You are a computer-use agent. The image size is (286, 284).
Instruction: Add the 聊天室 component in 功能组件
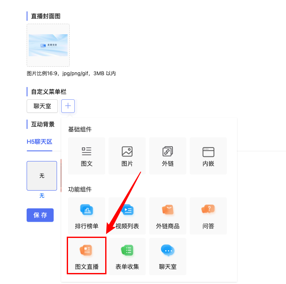coord(168,256)
